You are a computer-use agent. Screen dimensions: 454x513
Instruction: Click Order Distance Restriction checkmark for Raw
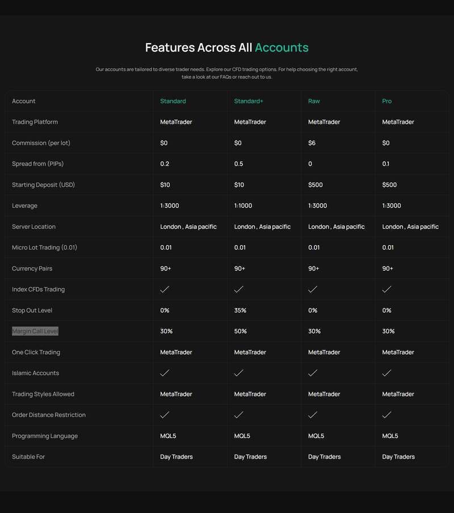[312, 415]
